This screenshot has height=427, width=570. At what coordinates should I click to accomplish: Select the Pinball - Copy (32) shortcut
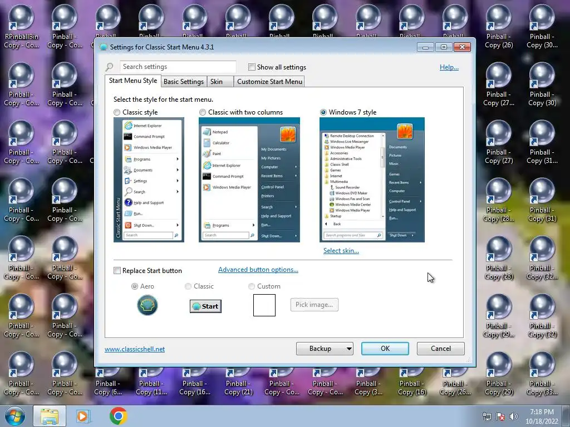click(542, 316)
